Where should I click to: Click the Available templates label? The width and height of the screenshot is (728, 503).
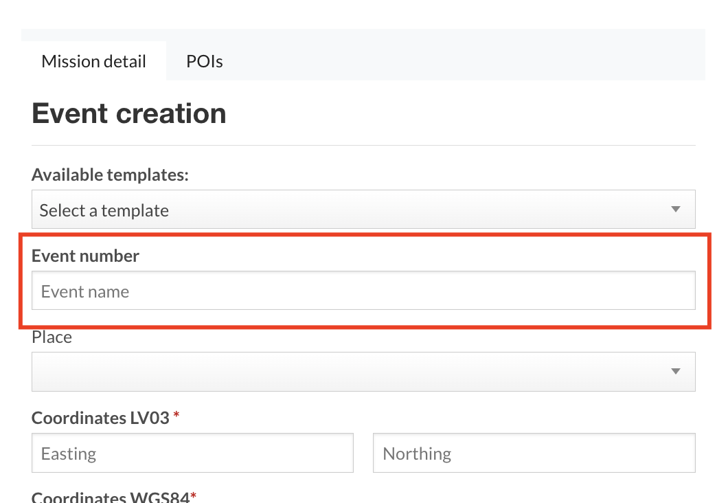pyautogui.click(x=110, y=175)
